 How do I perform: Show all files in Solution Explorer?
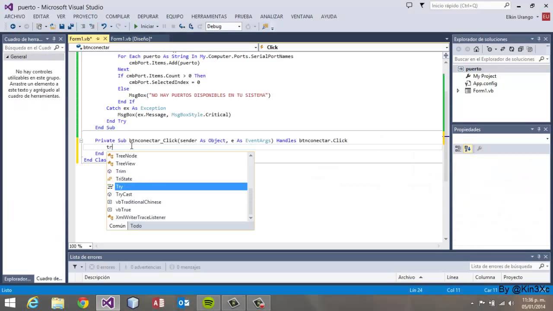coord(530,49)
